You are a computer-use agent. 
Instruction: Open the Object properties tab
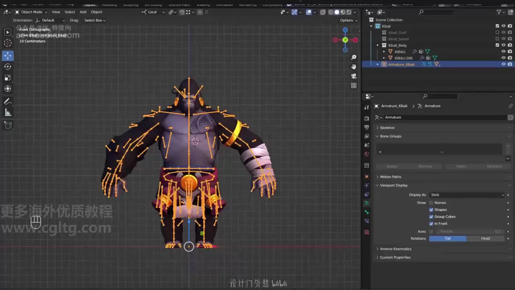point(367,176)
